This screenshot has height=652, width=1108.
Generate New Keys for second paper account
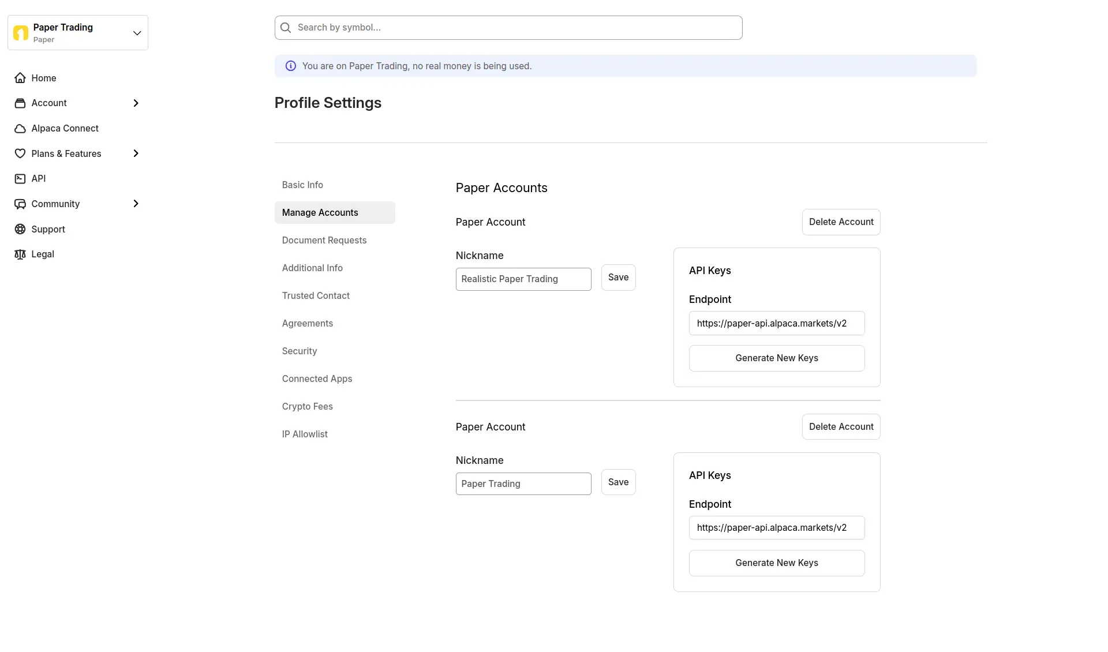tap(777, 563)
